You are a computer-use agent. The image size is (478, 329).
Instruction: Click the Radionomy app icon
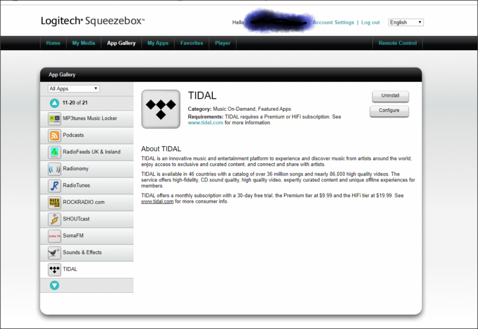(x=54, y=169)
